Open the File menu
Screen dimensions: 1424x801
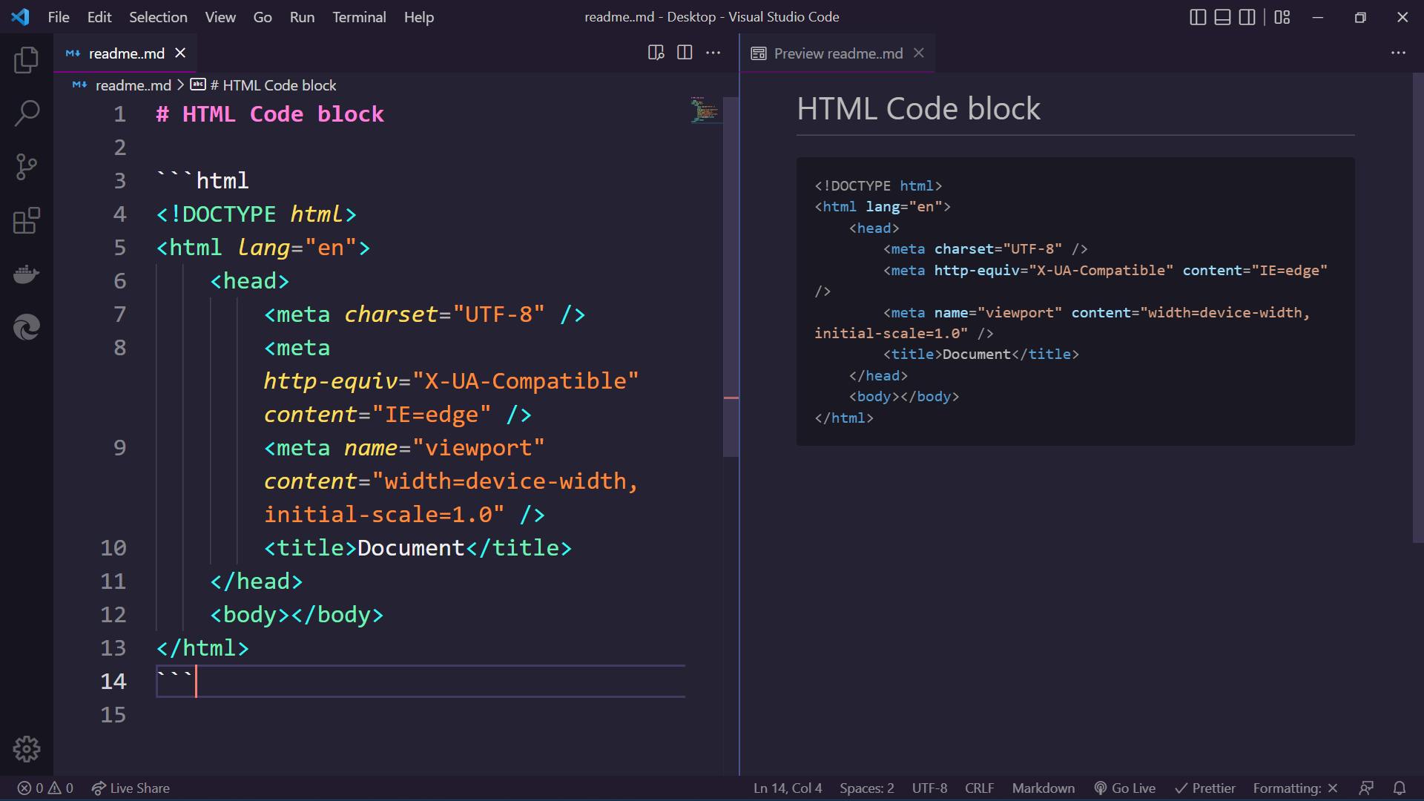point(59,17)
